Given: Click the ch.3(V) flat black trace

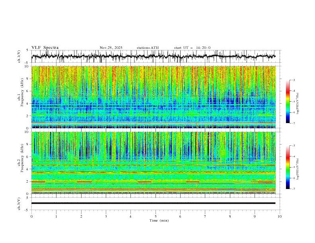Looking at the screenshot, I should point(153,203).
